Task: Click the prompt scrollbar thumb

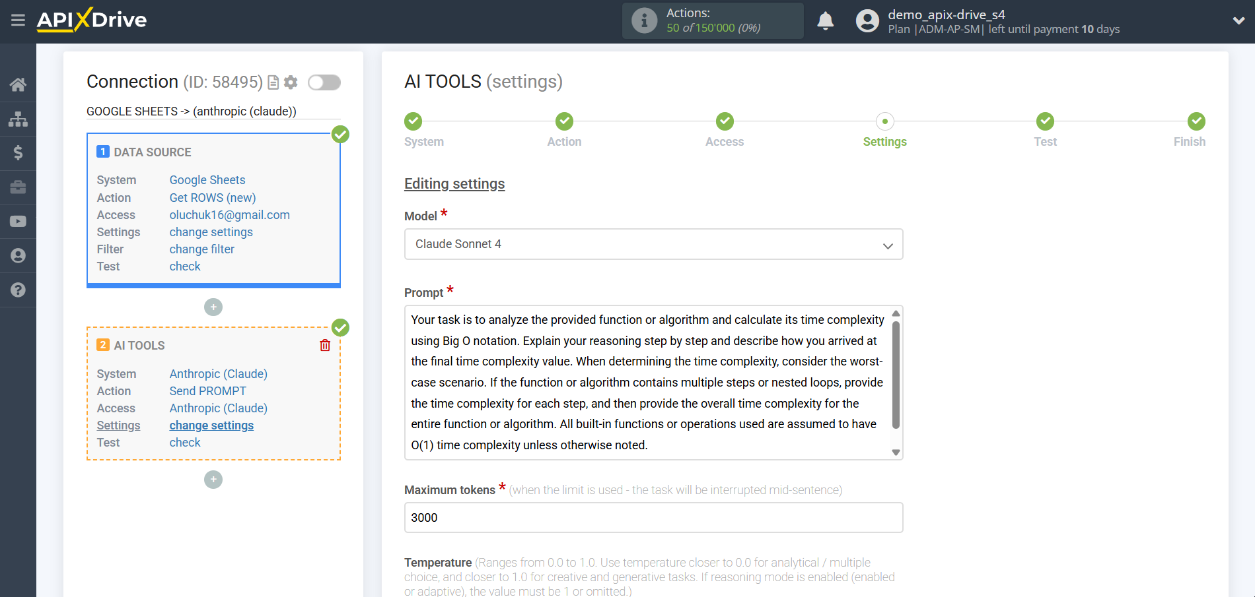Action: 896,375
